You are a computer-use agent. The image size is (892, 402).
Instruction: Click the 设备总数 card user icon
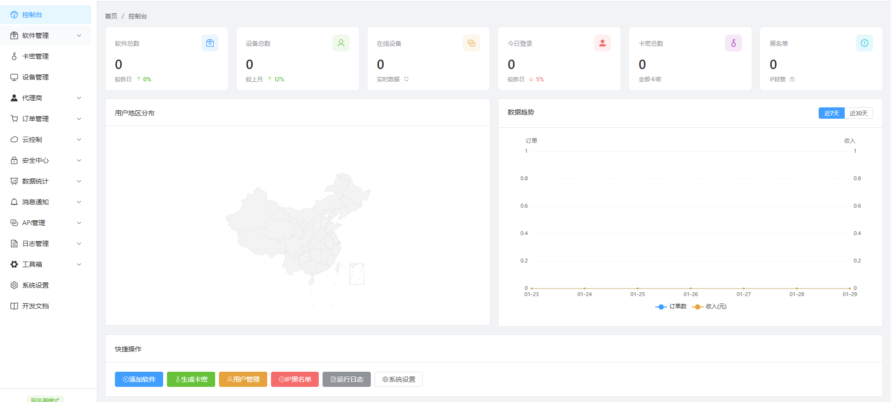coord(341,43)
